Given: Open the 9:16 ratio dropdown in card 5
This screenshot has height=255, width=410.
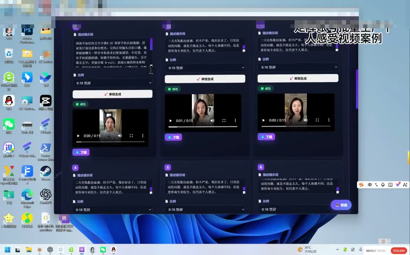Looking at the screenshot, I should pyautogui.click(x=205, y=209).
